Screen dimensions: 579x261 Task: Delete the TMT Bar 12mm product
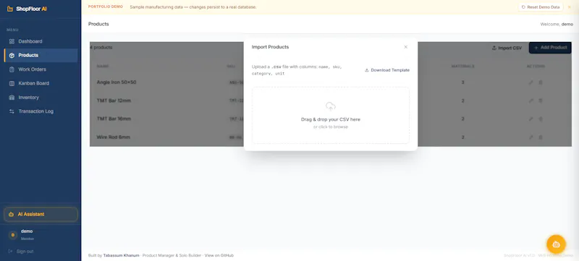pyautogui.click(x=541, y=100)
